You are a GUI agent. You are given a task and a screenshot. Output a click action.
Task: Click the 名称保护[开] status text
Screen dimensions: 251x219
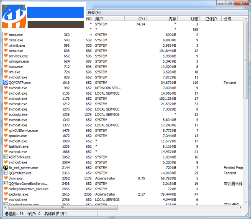[x=55, y=214]
